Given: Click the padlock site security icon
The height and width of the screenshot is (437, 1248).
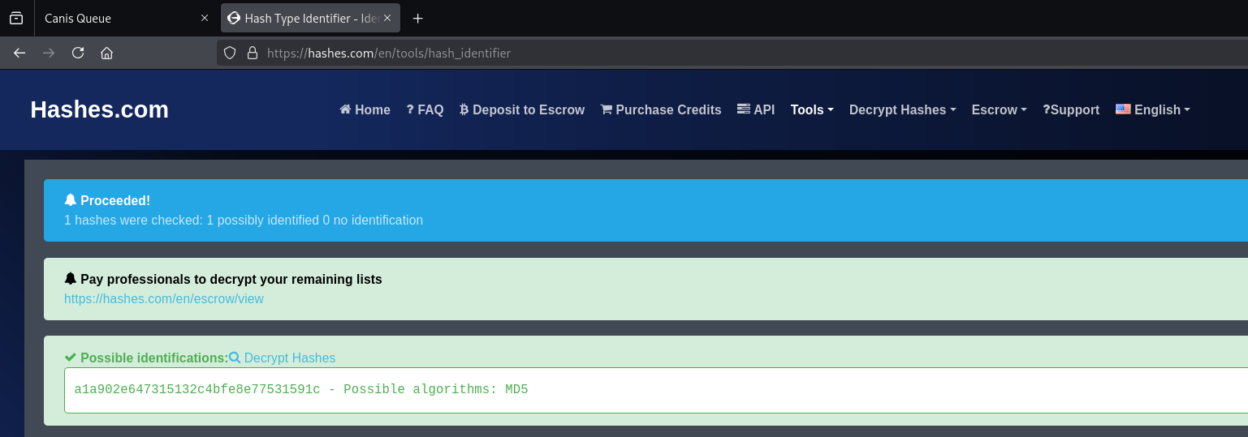Looking at the screenshot, I should [x=253, y=53].
